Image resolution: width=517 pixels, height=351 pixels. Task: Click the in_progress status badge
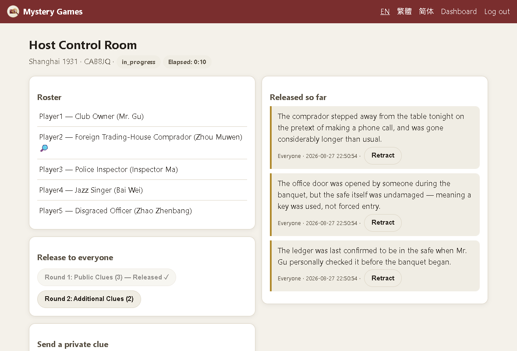(138, 62)
